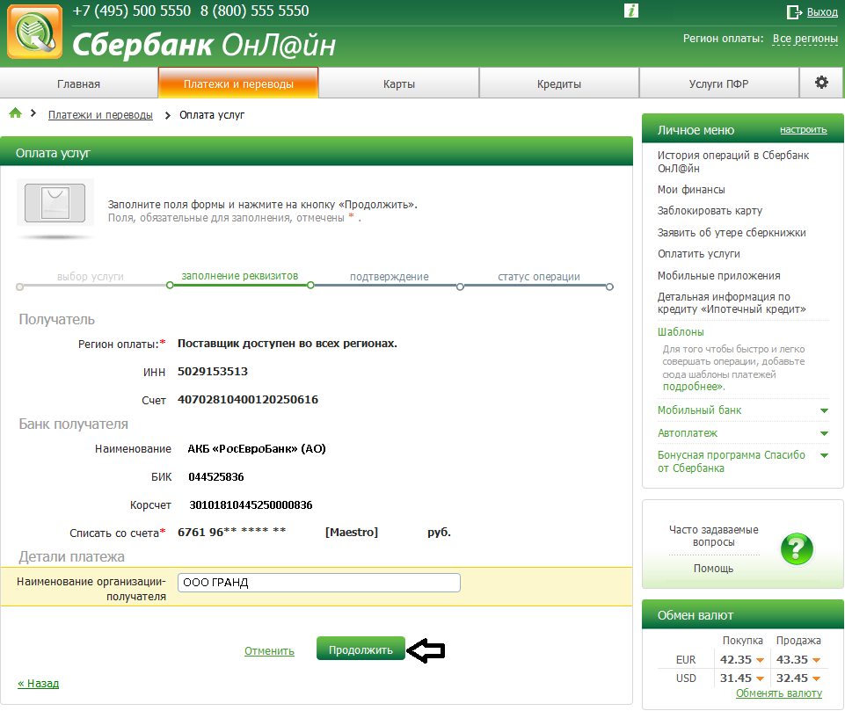Open Часто задаваемые вопросы

(x=713, y=536)
